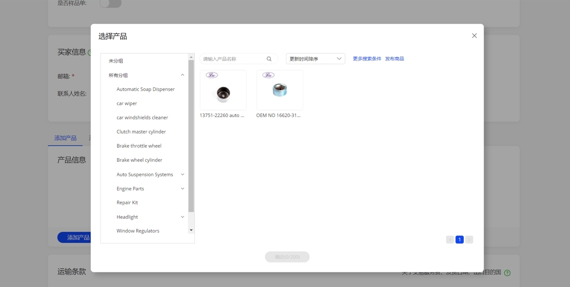Image resolution: width=570 pixels, height=287 pixels.
Task: Type in the product name search field
Action: click(233, 59)
